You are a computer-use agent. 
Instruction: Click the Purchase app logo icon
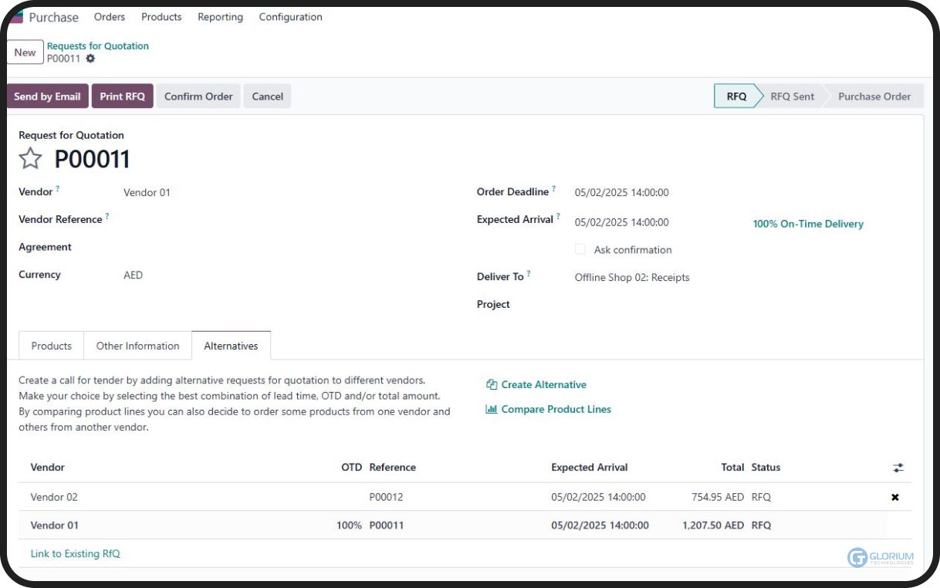pyautogui.click(x=15, y=17)
